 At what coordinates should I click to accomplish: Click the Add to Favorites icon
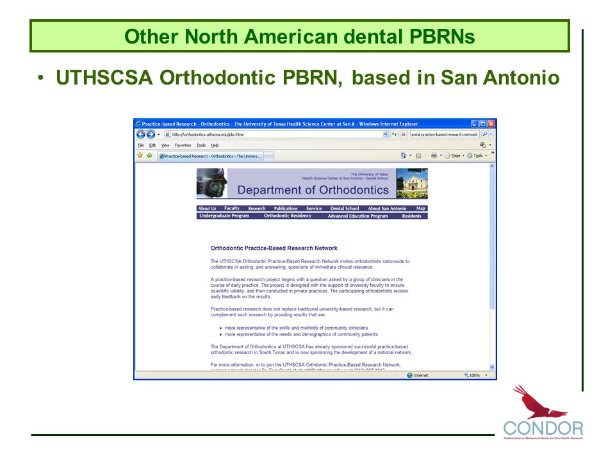click(149, 156)
